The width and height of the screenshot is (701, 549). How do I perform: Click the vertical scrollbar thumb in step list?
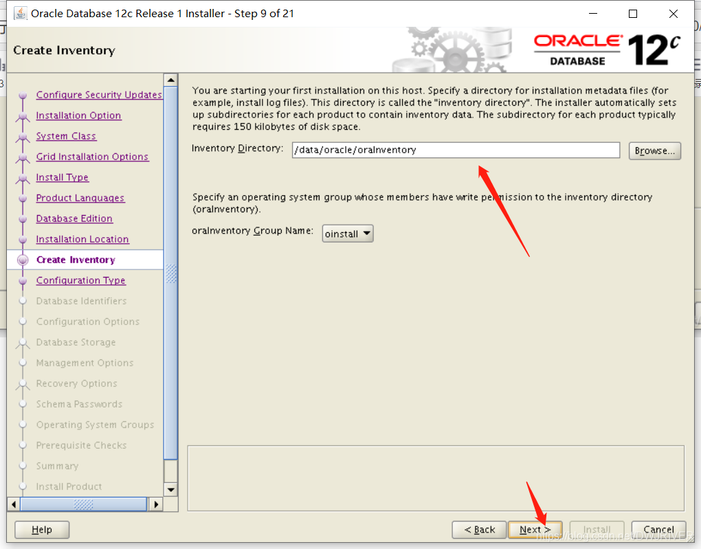pyautogui.click(x=170, y=273)
